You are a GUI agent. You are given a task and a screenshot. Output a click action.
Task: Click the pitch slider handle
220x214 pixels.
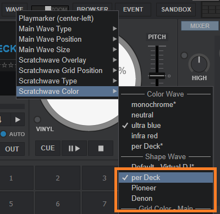pos(157,76)
